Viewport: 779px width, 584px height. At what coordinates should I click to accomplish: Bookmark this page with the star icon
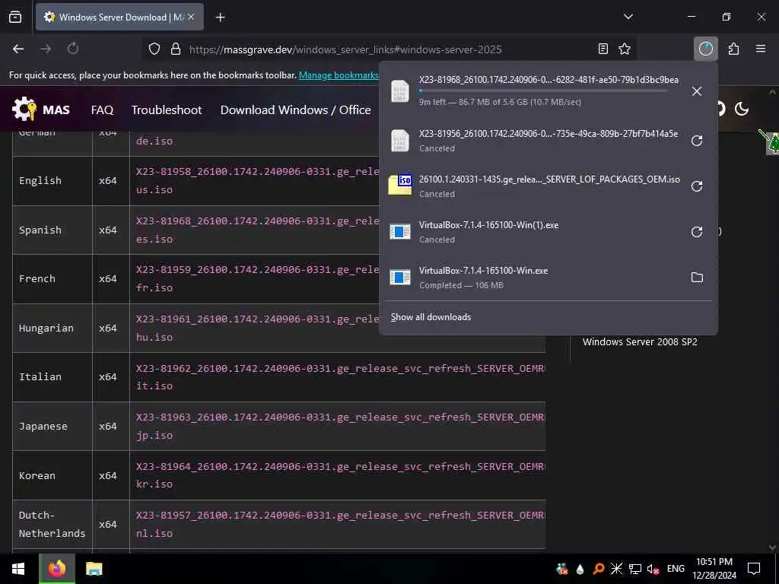(x=625, y=49)
